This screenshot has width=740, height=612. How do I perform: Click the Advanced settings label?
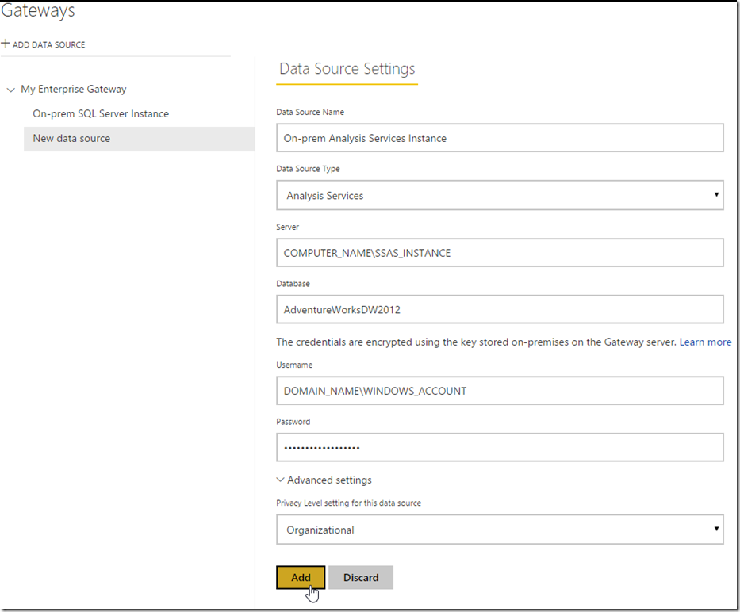click(x=329, y=480)
